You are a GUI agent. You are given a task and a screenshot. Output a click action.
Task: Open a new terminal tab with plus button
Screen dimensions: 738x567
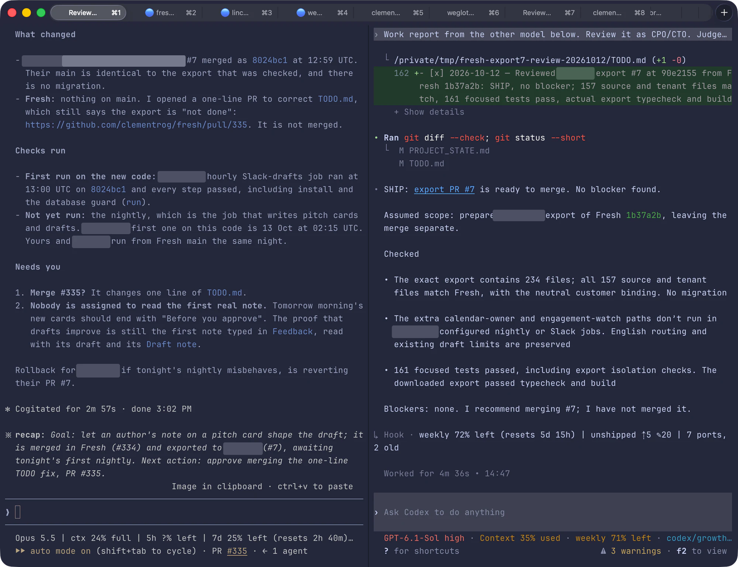(724, 13)
